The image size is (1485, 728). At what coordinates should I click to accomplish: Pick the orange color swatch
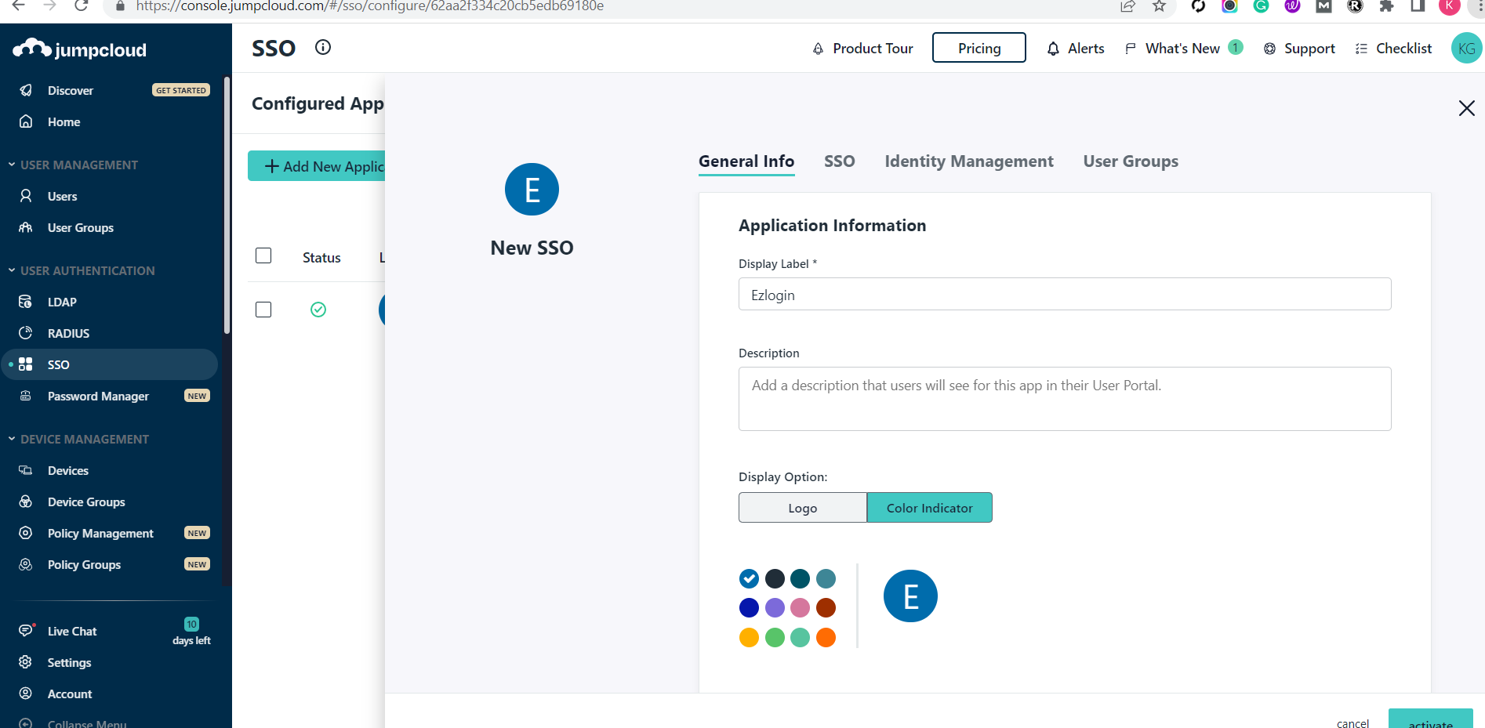pyautogui.click(x=826, y=637)
